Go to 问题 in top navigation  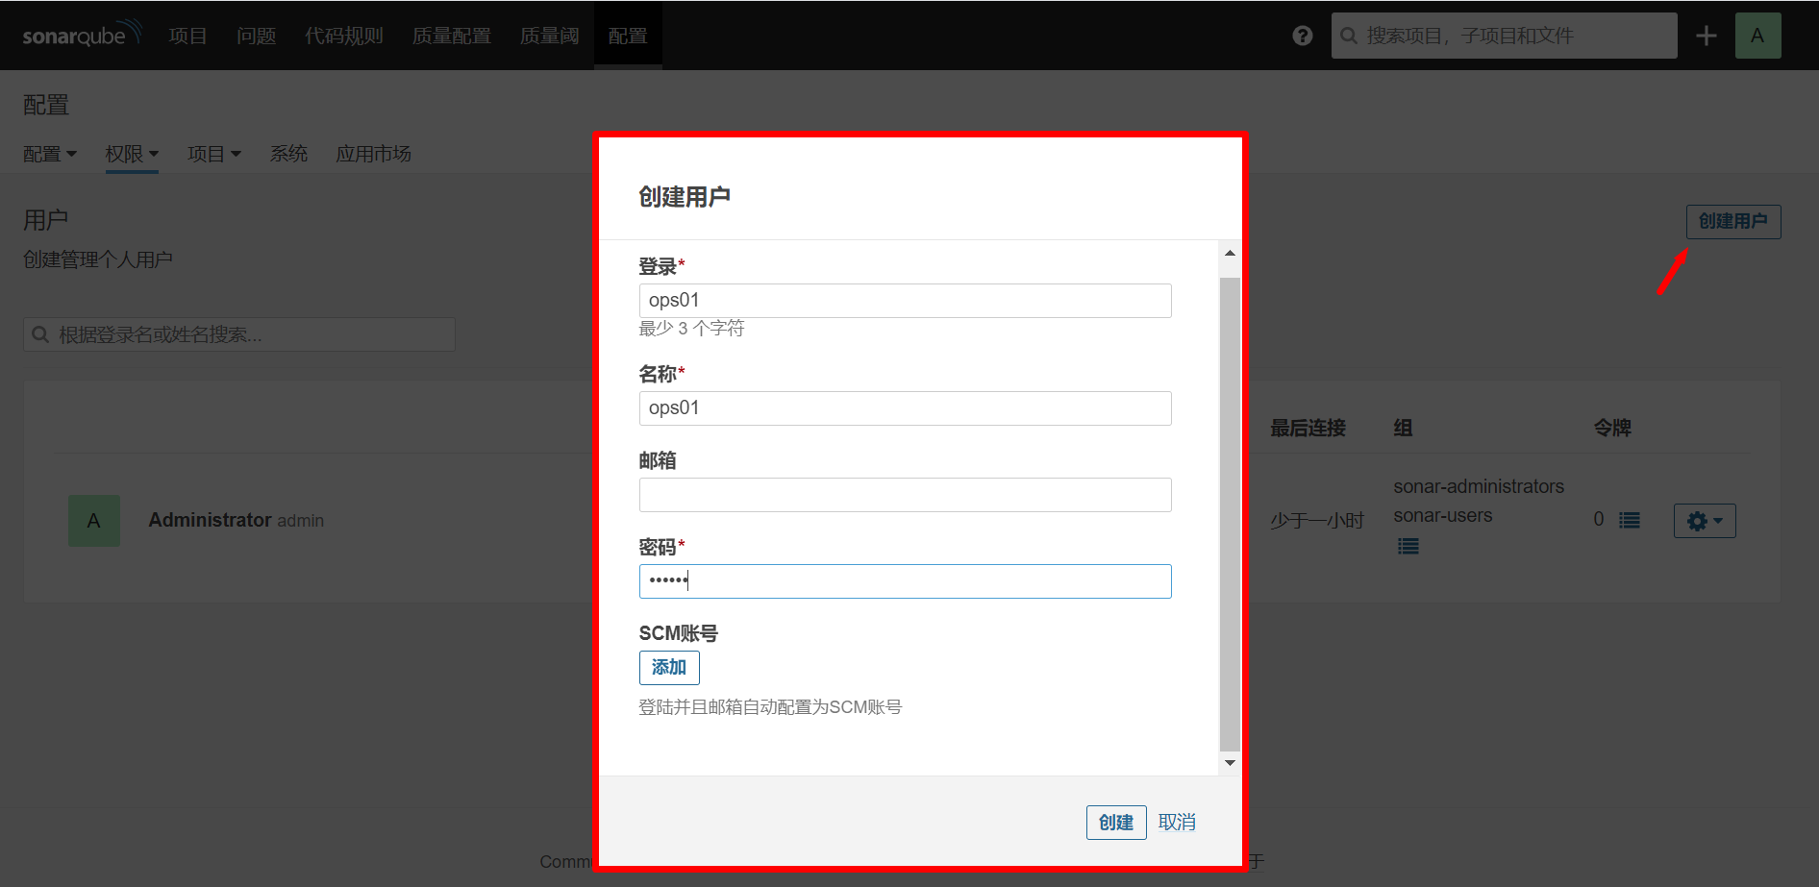click(x=257, y=36)
